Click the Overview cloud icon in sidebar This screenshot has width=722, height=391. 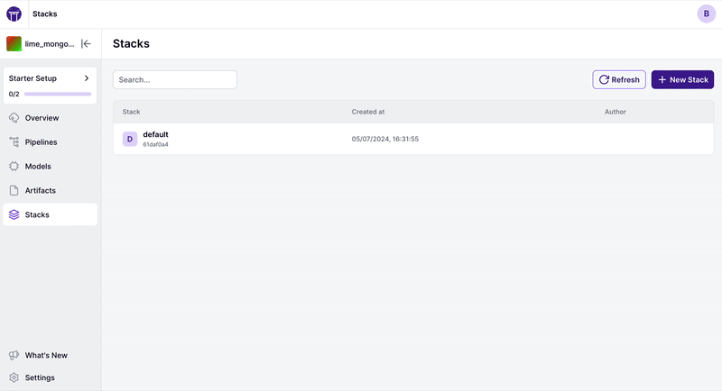(14, 118)
